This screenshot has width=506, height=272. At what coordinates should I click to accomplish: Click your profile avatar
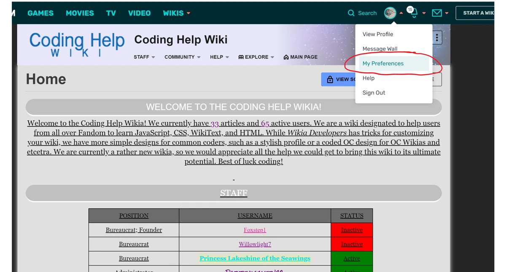390,13
